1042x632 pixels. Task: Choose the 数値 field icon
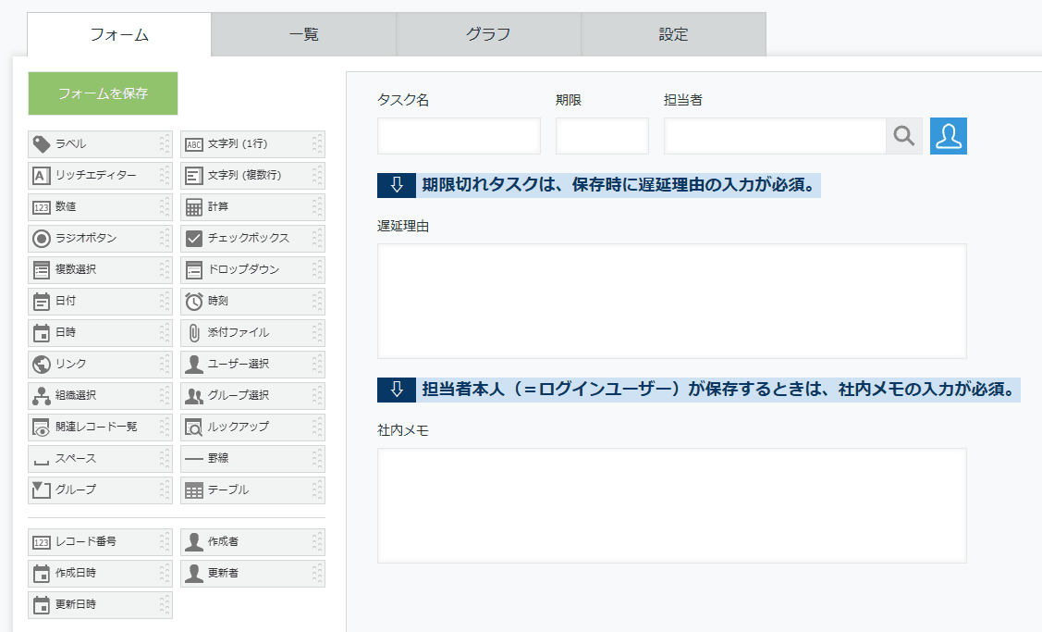click(42, 207)
